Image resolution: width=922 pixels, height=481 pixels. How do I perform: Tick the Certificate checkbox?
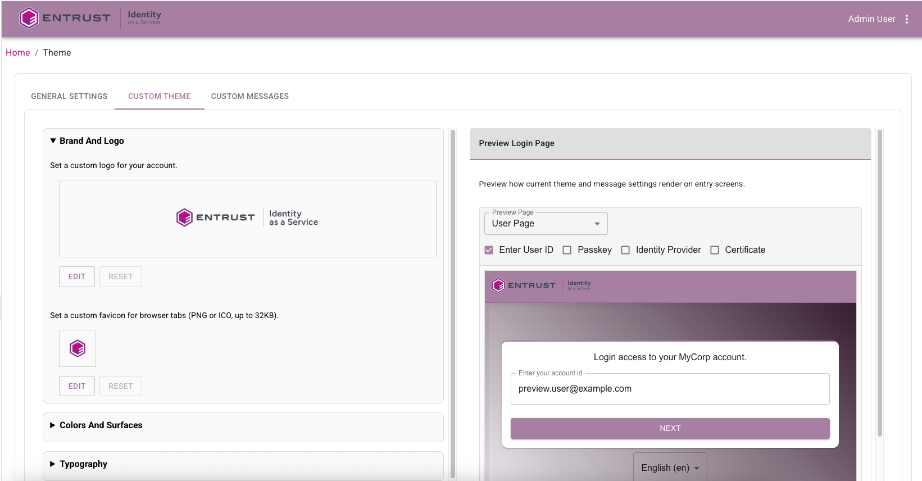point(715,250)
